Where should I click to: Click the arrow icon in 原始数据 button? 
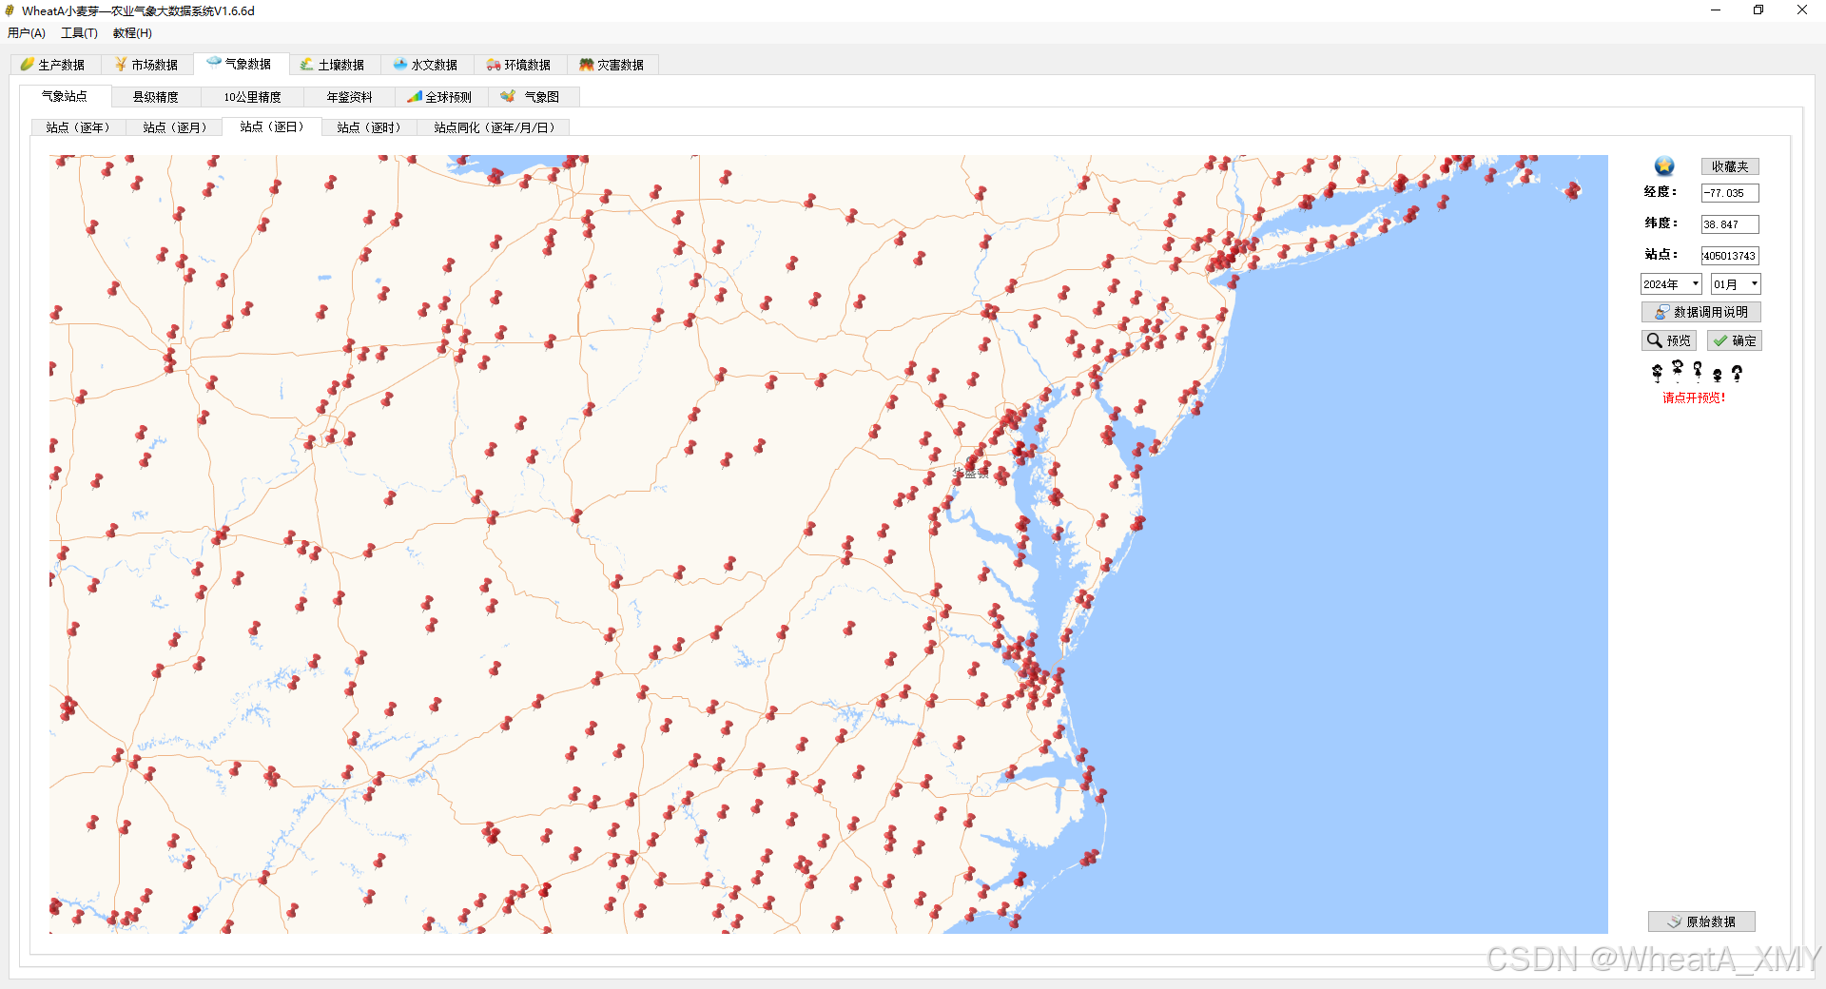point(1675,921)
